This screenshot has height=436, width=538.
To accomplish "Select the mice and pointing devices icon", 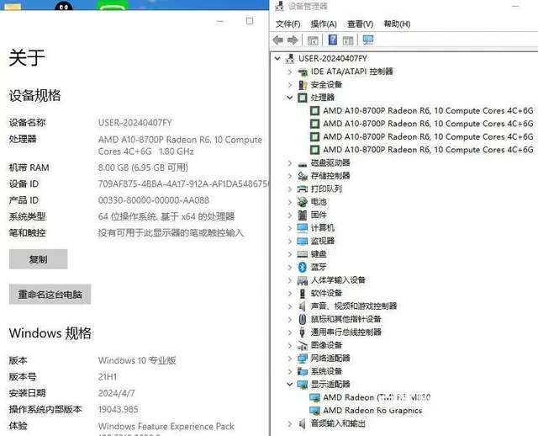I will (303, 319).
